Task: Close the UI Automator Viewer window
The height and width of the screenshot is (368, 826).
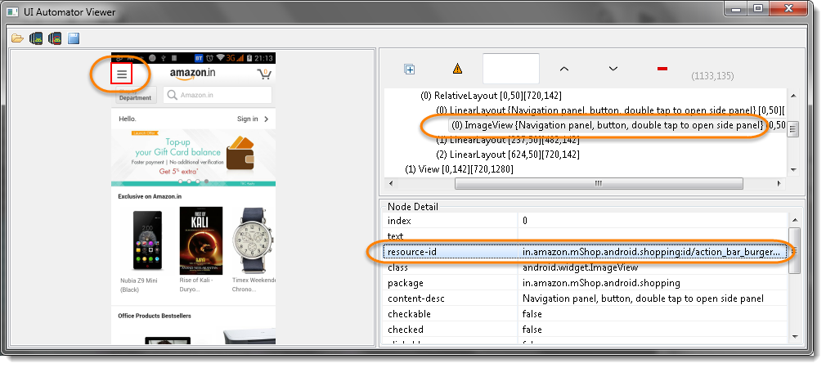Action: click(788, 8)
